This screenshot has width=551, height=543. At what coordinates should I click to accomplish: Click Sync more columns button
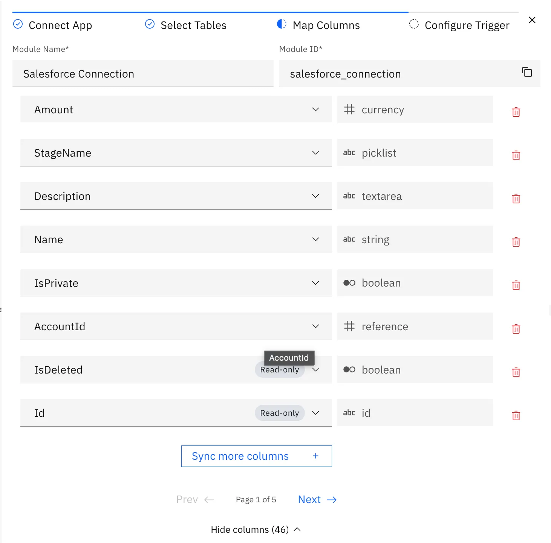pyautogui.click(x=257, y=456)
